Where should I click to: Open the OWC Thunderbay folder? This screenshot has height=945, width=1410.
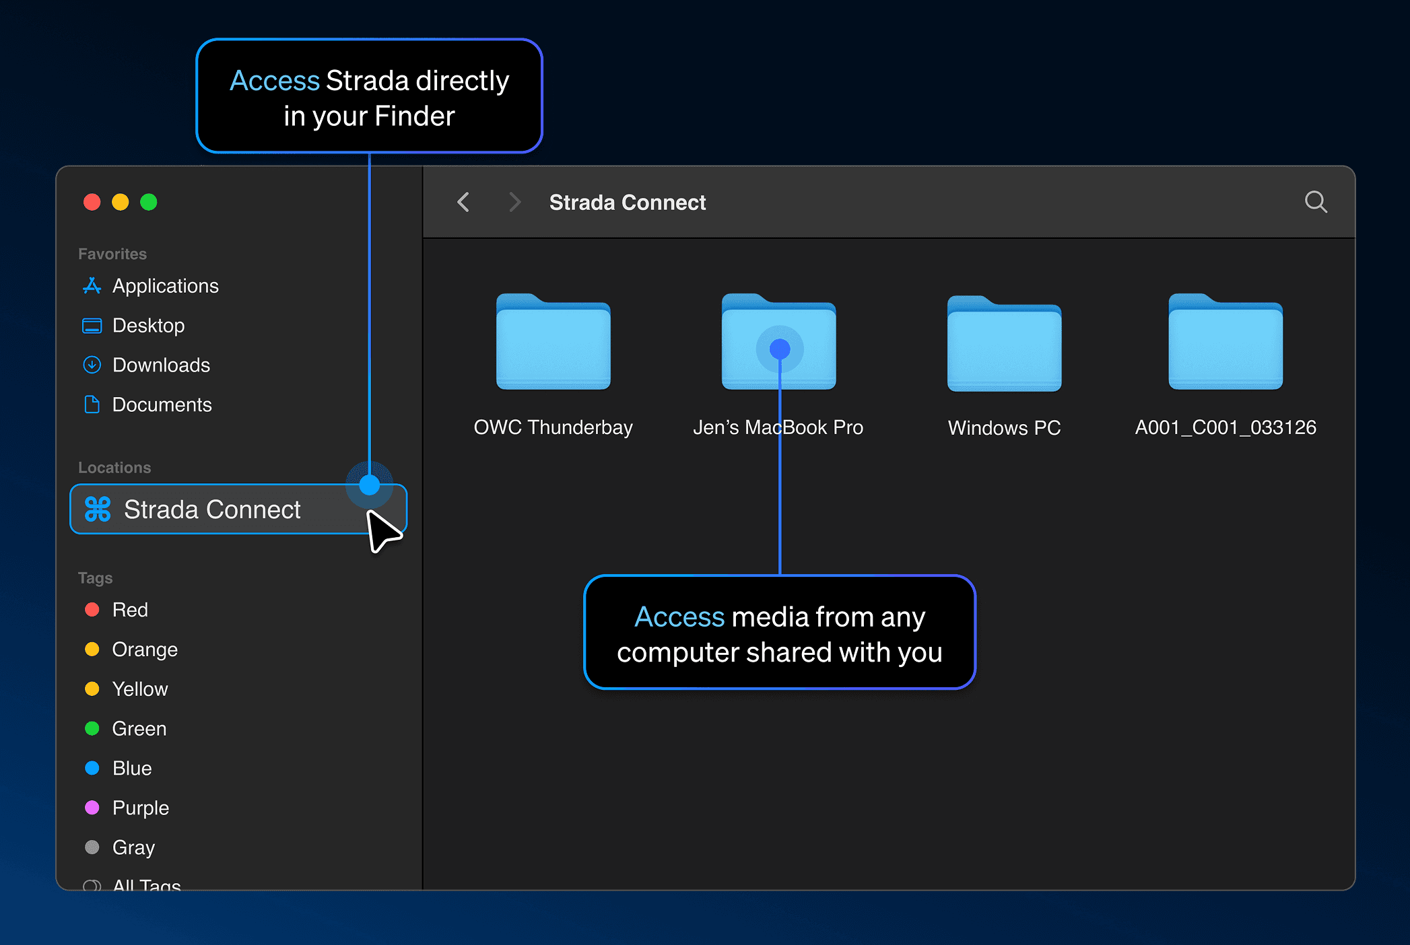pyautogui.click(x=553, y=343)
